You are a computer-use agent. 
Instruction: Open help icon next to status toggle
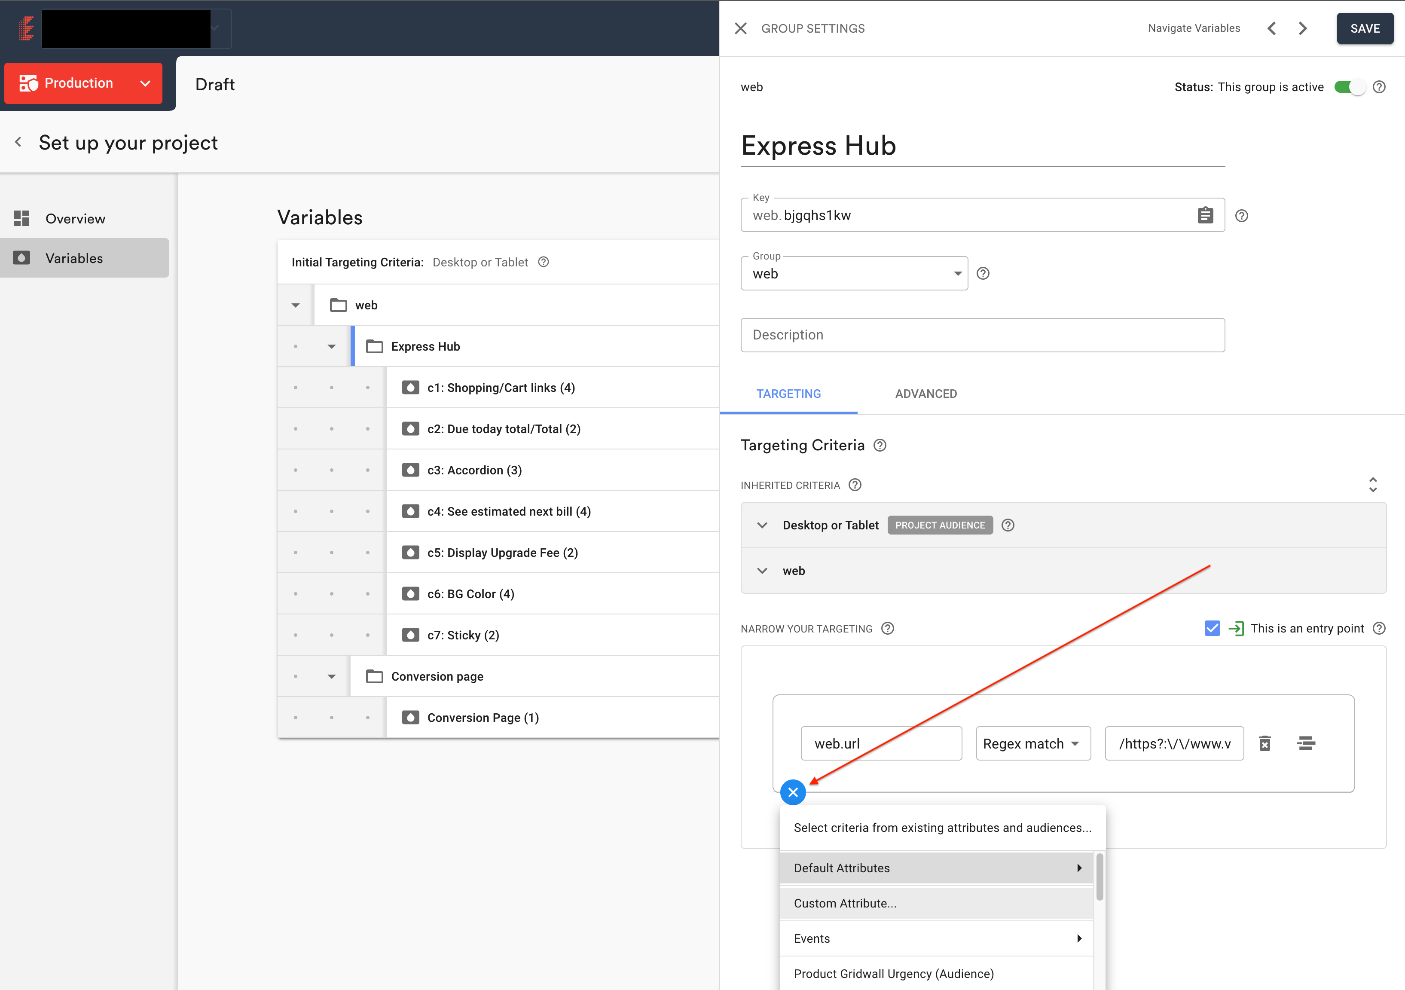[1379, 87]
